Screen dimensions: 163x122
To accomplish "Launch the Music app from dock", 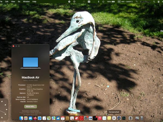I will tap(100, 118).
